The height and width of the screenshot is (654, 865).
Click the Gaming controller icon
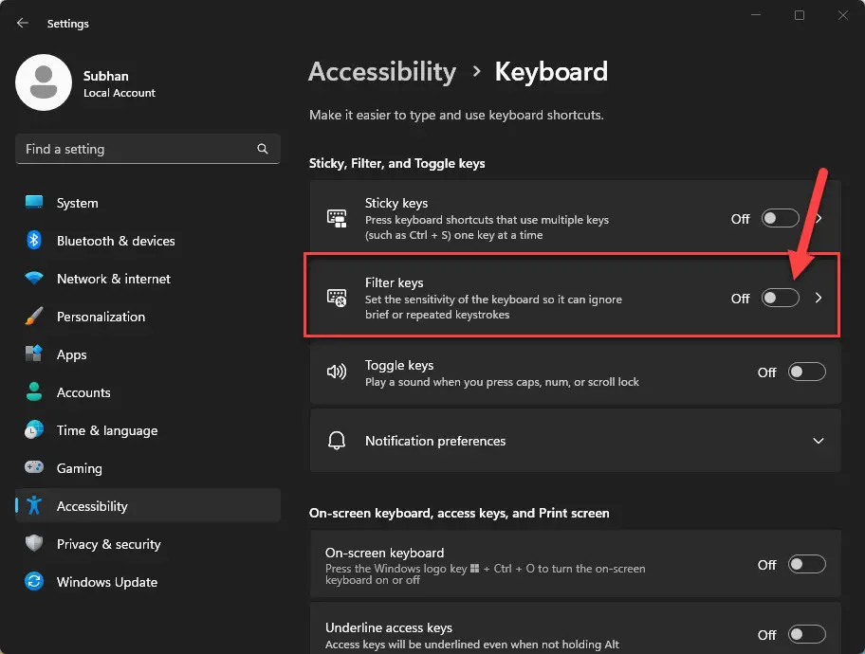(34, 467)
